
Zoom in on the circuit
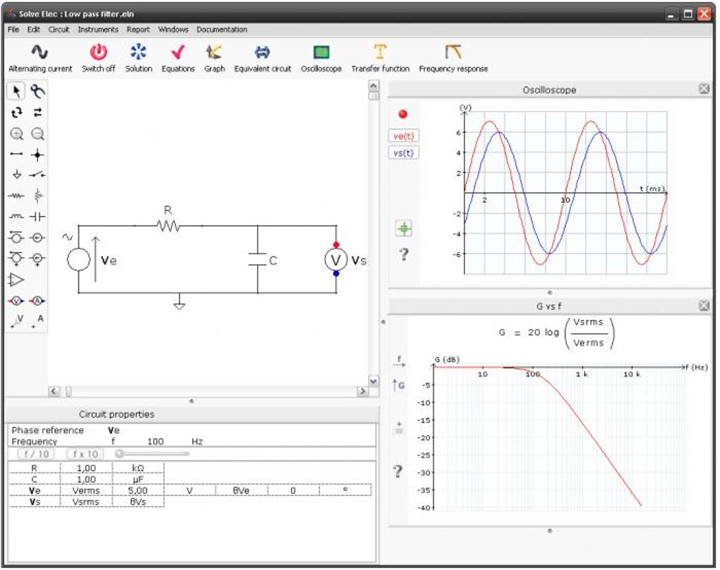coord(16,133)
